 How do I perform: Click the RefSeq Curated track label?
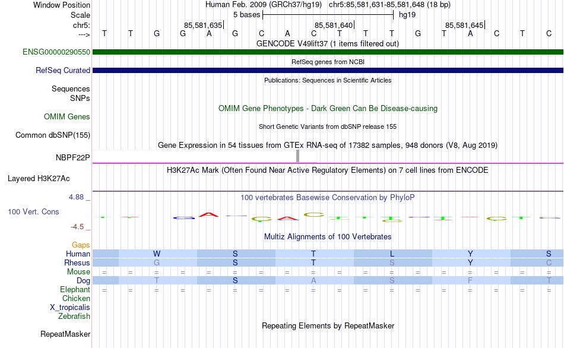coord(62,70)
